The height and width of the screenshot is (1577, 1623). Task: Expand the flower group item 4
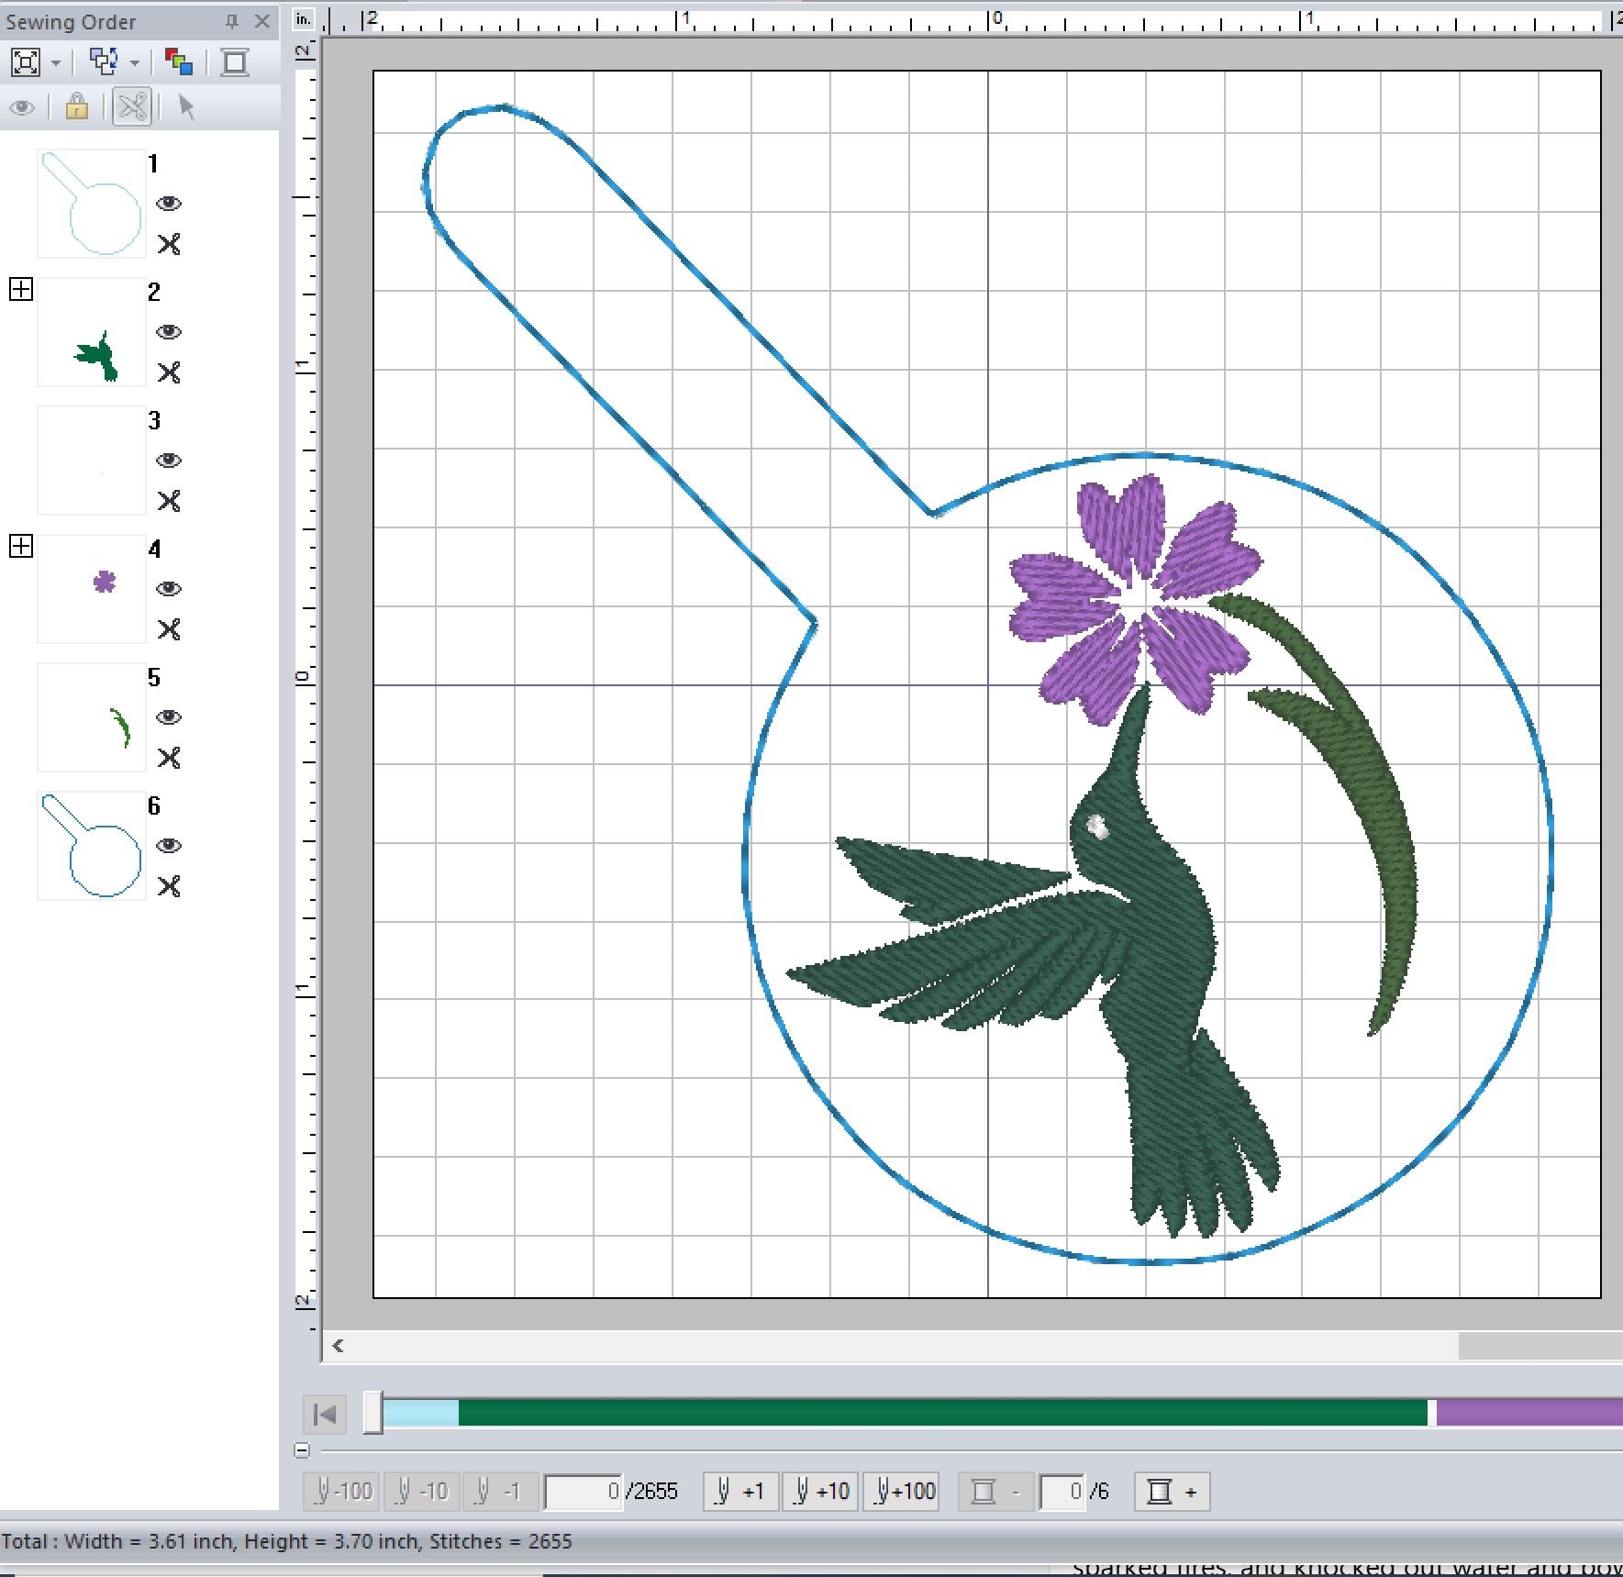(x=21, y=547)
